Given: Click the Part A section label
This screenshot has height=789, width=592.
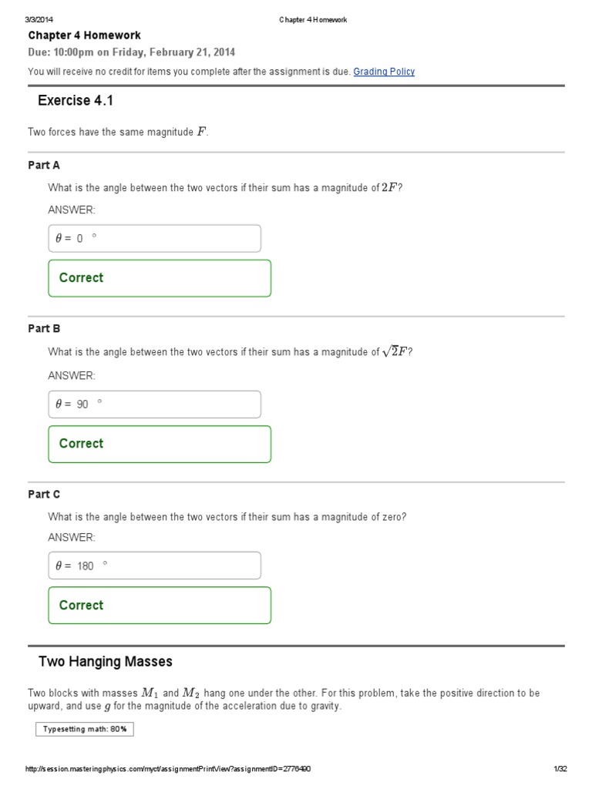Looking at the screenshot, I should click(44, 165).
